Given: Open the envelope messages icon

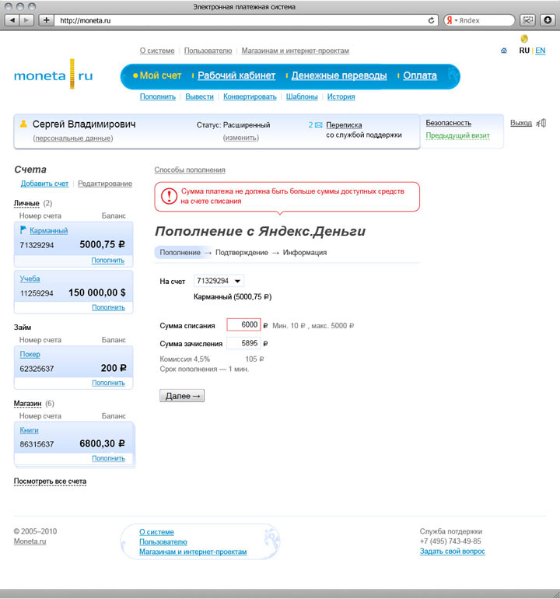Looking at the screenshot, I should (x=318, y=124).
